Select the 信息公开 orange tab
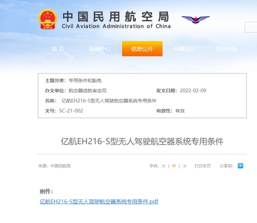257x223 pixels. [142, 49]
